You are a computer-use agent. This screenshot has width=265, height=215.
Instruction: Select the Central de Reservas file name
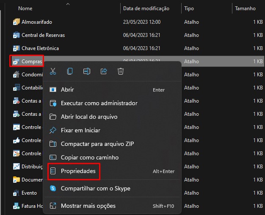43,35
